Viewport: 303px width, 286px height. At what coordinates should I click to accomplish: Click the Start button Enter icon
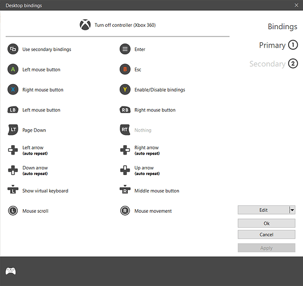[125, 49]
